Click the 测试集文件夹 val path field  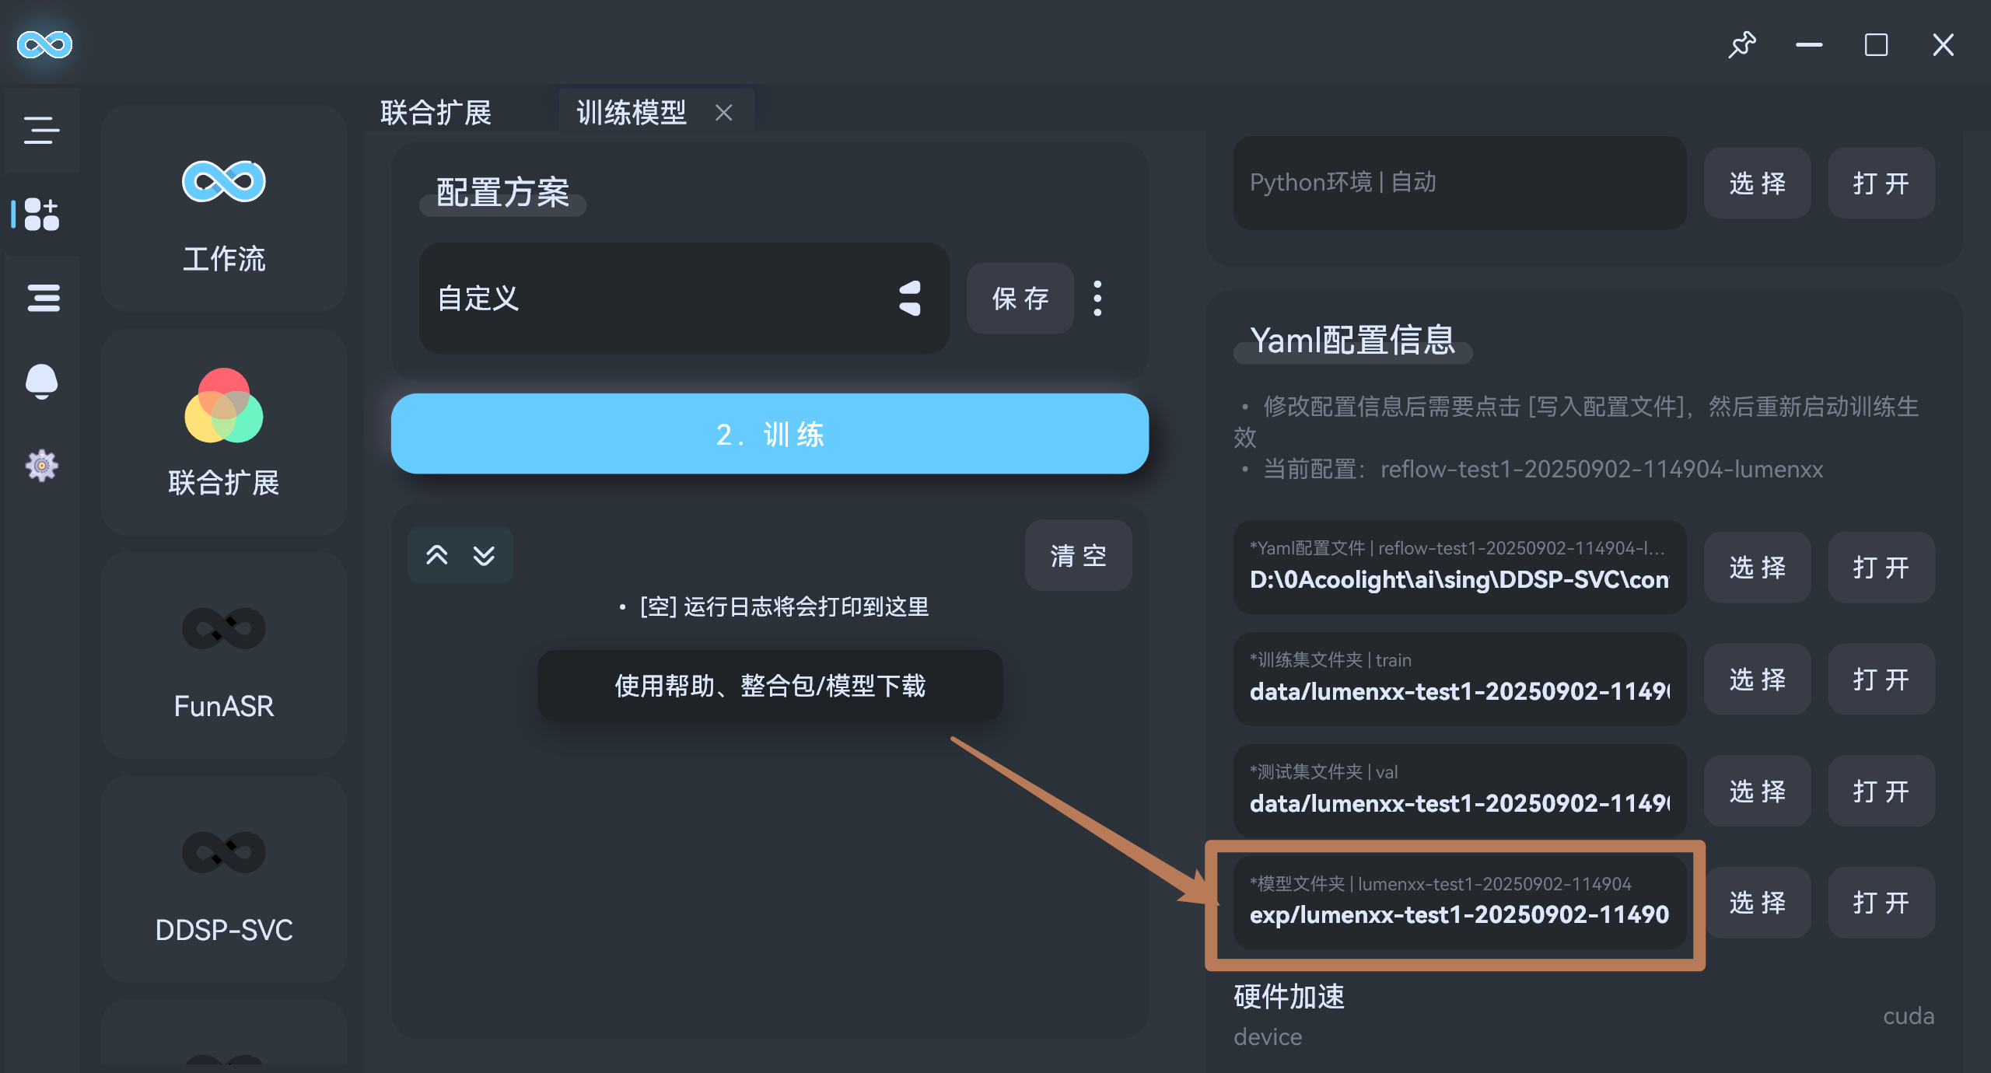click(x=1460, y=791)
